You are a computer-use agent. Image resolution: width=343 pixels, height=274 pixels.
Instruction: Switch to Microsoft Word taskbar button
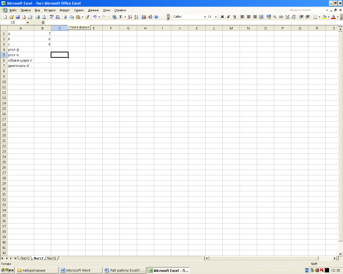[x=81, y=270]
